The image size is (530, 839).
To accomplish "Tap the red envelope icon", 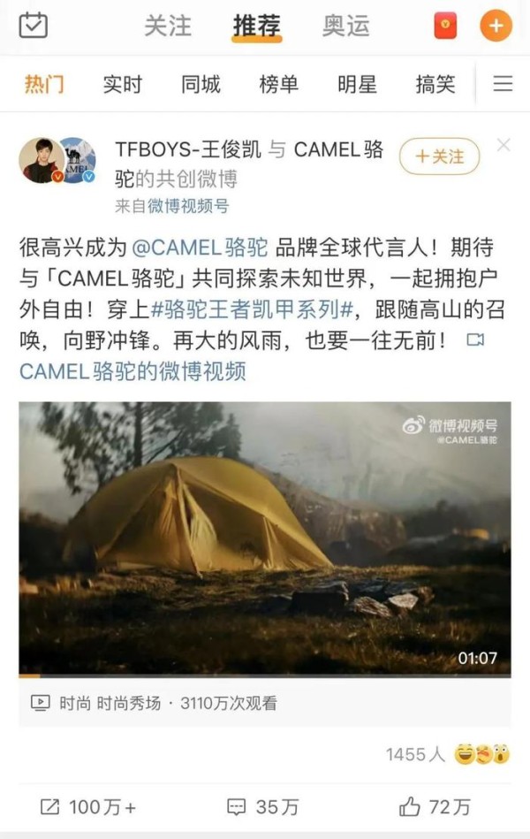I will (445, 26).
